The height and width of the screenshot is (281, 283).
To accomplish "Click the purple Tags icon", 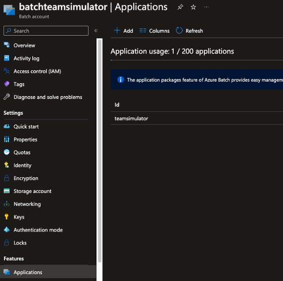I will (6, 84).
